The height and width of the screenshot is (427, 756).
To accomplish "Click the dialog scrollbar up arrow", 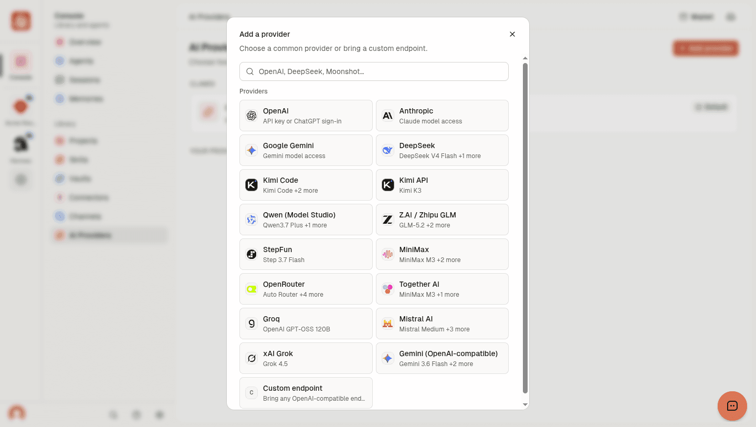I will (525, 58).
